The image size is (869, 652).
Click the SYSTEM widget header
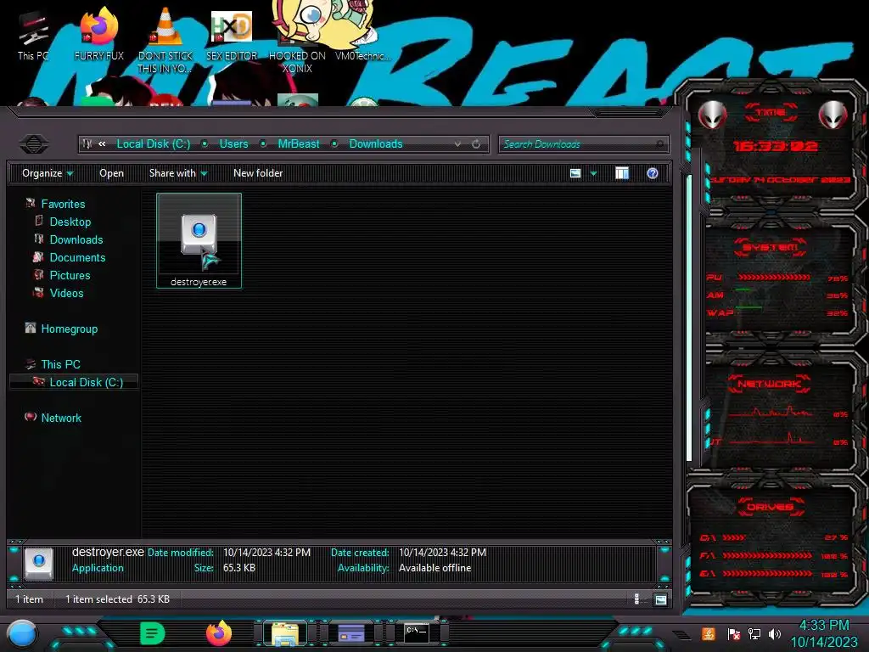tap(771, 247)
